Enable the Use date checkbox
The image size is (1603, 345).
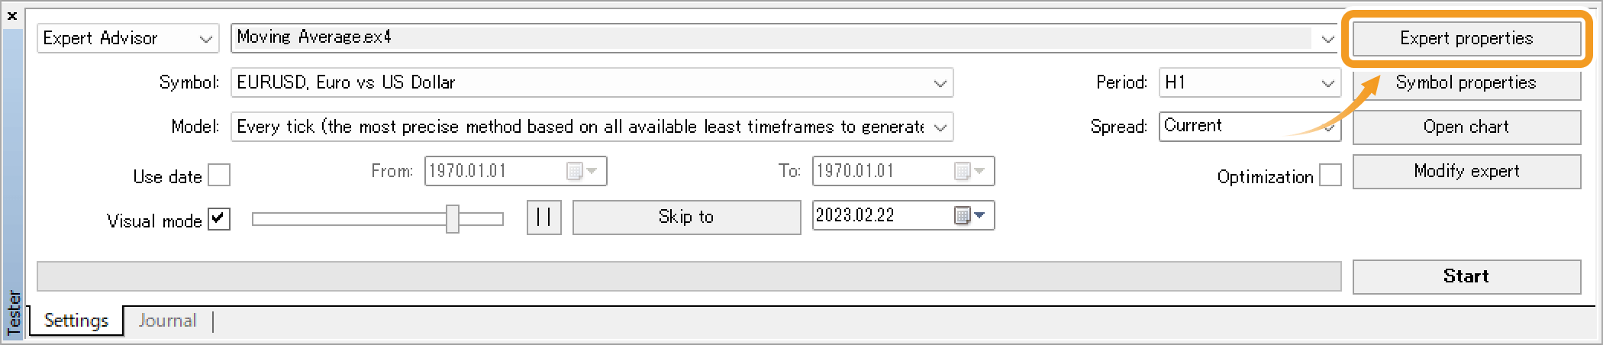(219, 176)
